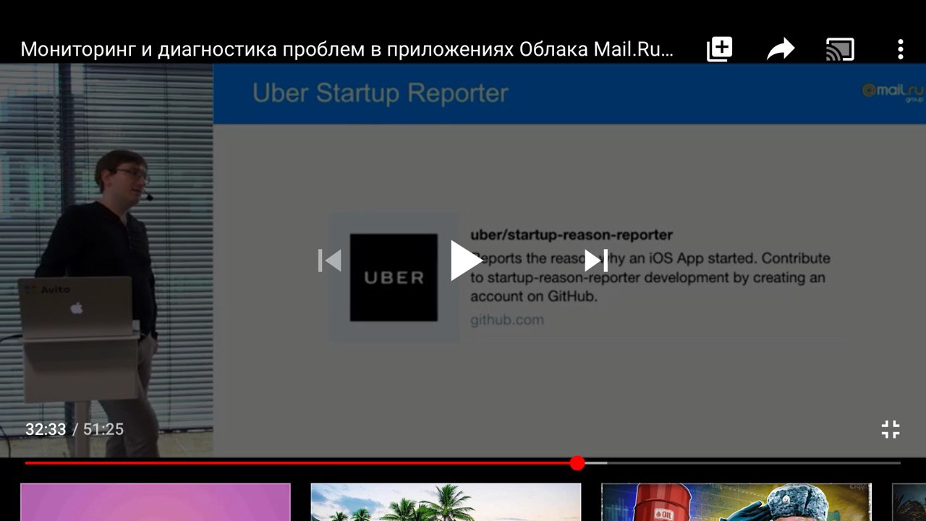Screen dimensions: 926x521
Task: Open the oil barrel suggested video thumbnail
Action: coord(736,502)
